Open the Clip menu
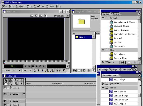Screen dimensions: 143x106 [x=29, y=6]
